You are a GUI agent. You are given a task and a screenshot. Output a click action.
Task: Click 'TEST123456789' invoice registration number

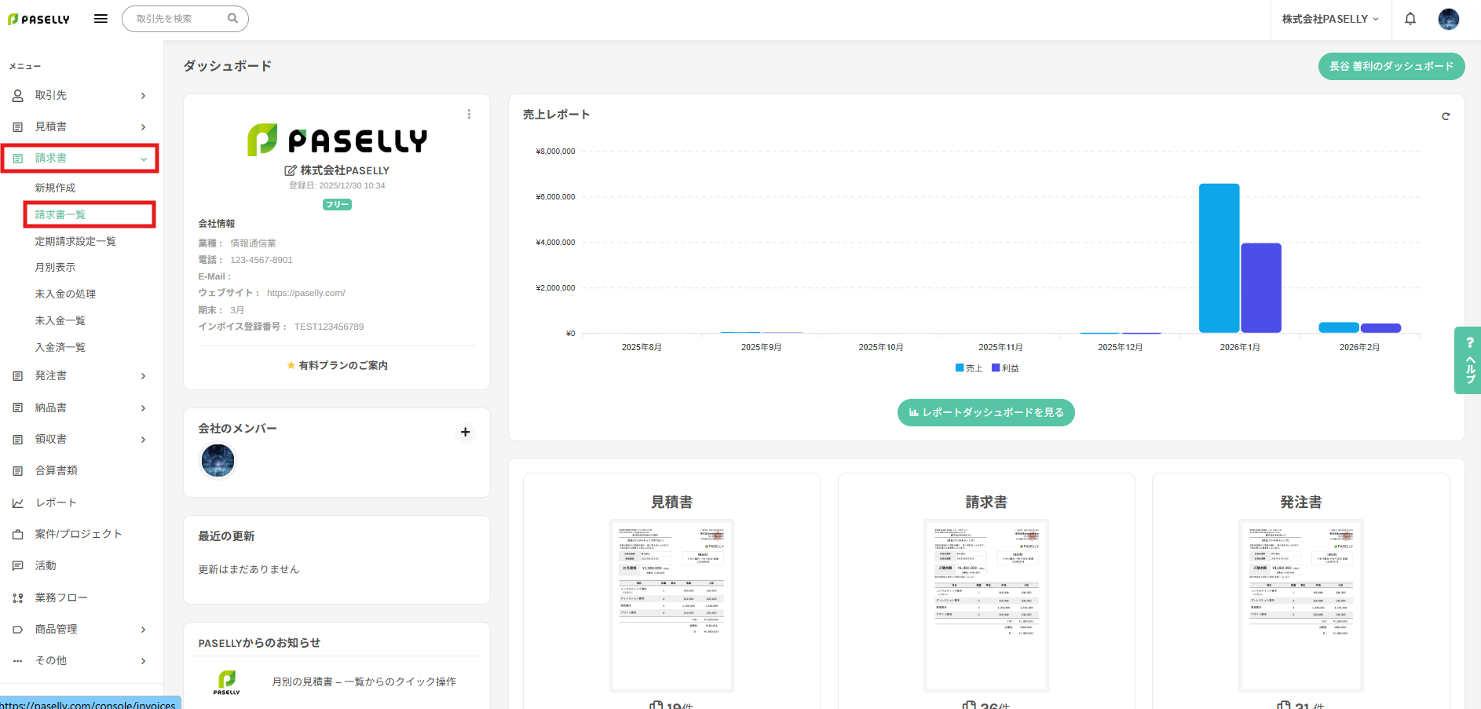(329, 327)
